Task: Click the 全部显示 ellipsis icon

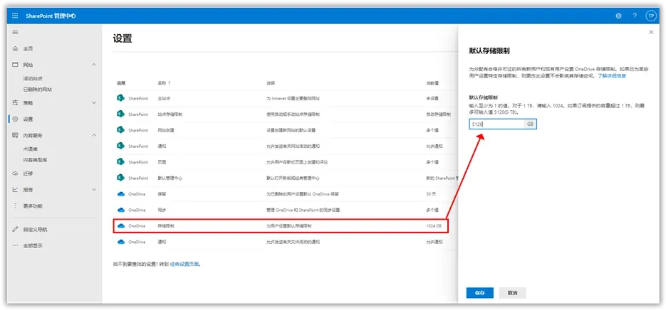Action: [15, 245]
